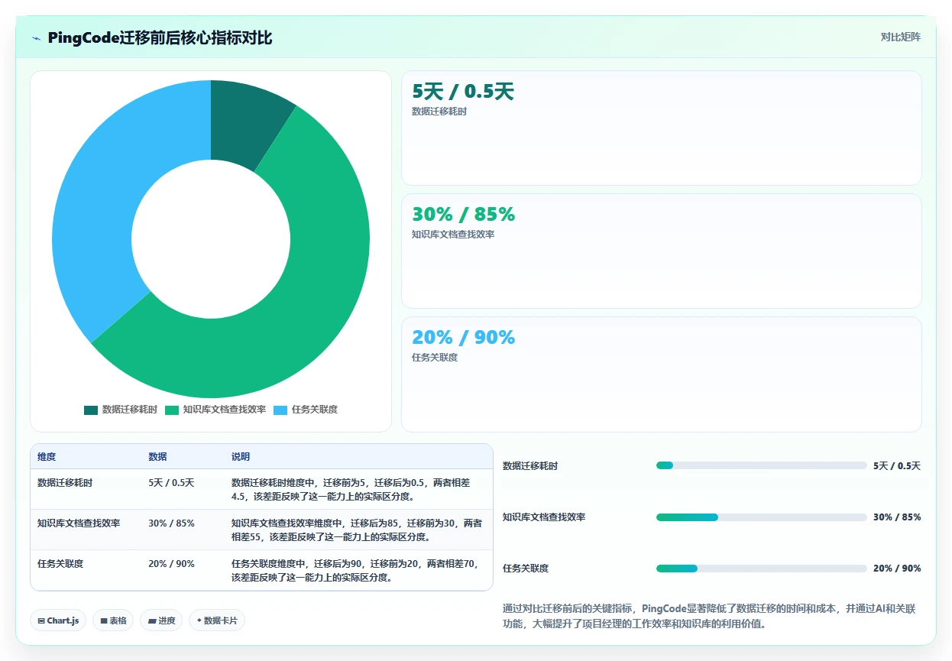Toggle the 知识库文档查找效率 legend color swatch
The height and width of the screenshot is (661, 952).
[x=172, y=410]
